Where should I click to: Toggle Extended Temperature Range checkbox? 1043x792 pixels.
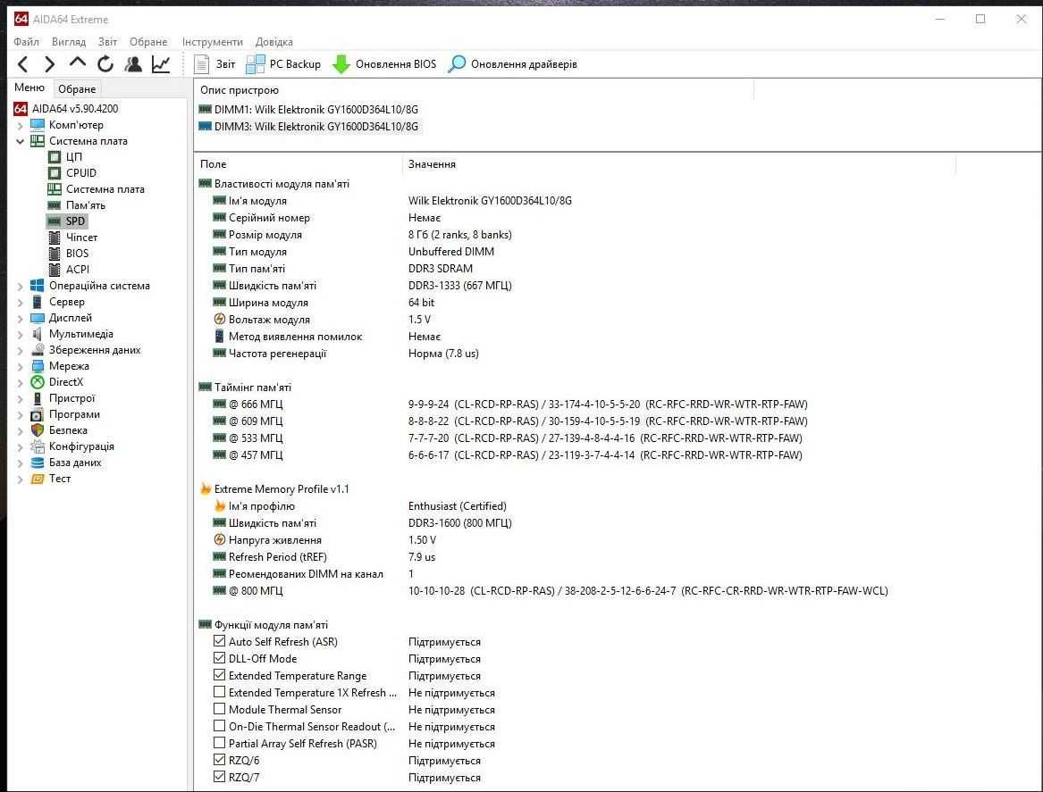tap(220, 675)
